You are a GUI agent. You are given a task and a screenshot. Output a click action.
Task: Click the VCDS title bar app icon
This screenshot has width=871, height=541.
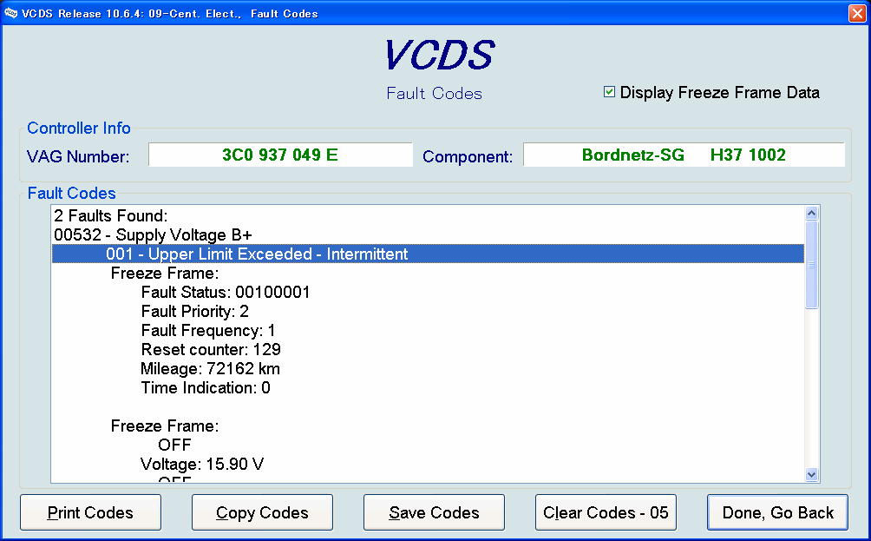coord(10,13)
